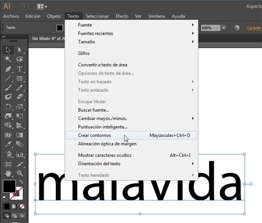Select the Zoom magnifier tool
Screen dimensions: 262x223
[20, 173]
